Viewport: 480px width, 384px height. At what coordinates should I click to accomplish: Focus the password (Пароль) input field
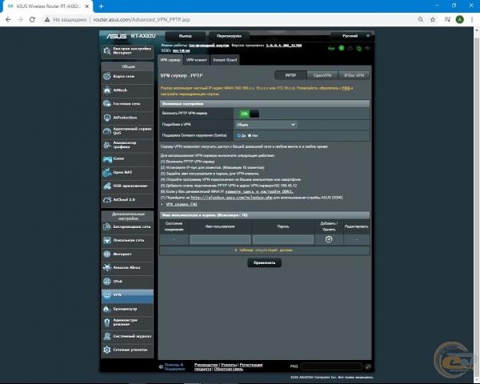tap(283, 239)
